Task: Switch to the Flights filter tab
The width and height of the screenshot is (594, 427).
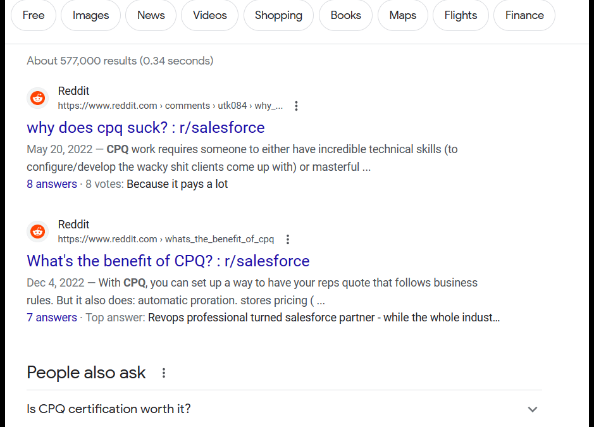Action: tap(461, 15)
